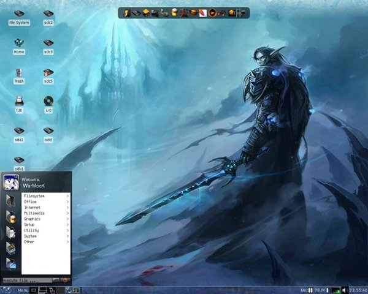Click the orange power button in menu

[65, 280]
